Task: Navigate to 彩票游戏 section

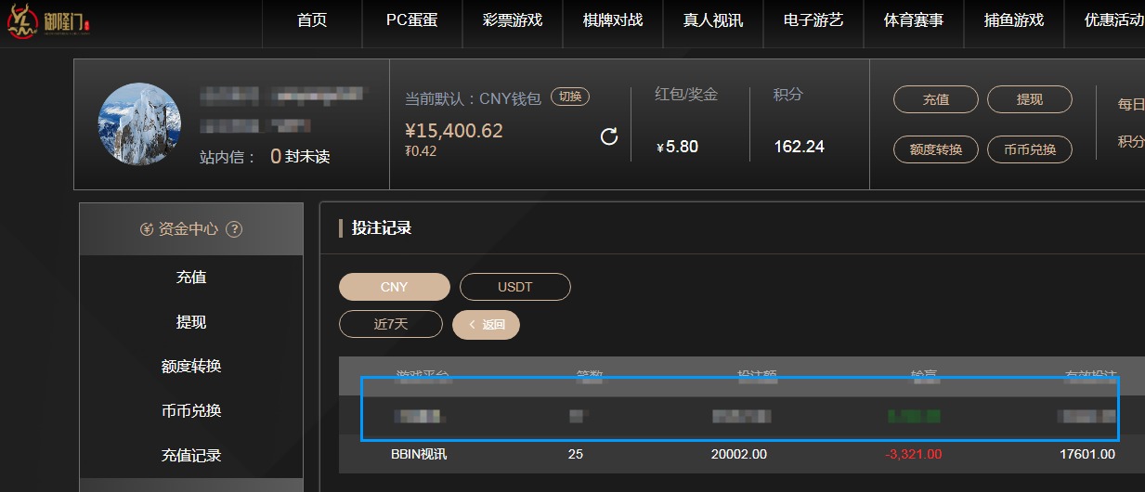Action: pos(513,20)
